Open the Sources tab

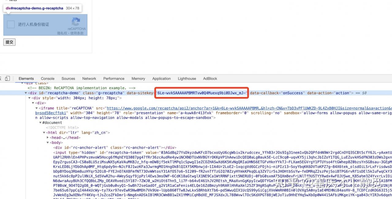[x=68, y=78]
